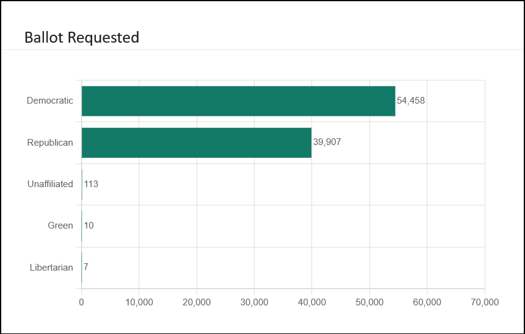
Task: Click the Green party axis label
Action: coord(60,226)
